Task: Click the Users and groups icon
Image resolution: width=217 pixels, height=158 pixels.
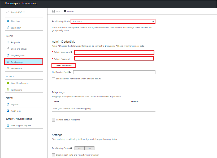Action: (x=8, y=48)
